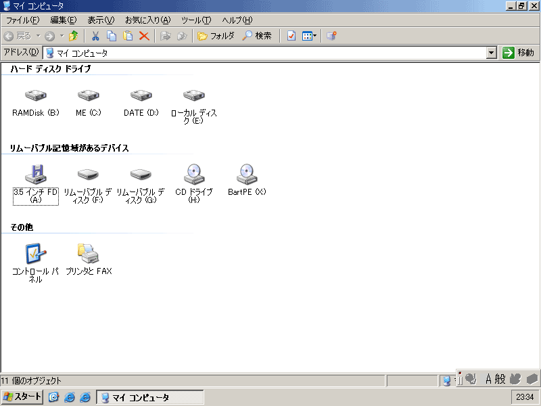Launch first quick launch icon beside Start
Viewport: 541px width, 406px height.
pos(53,397)
